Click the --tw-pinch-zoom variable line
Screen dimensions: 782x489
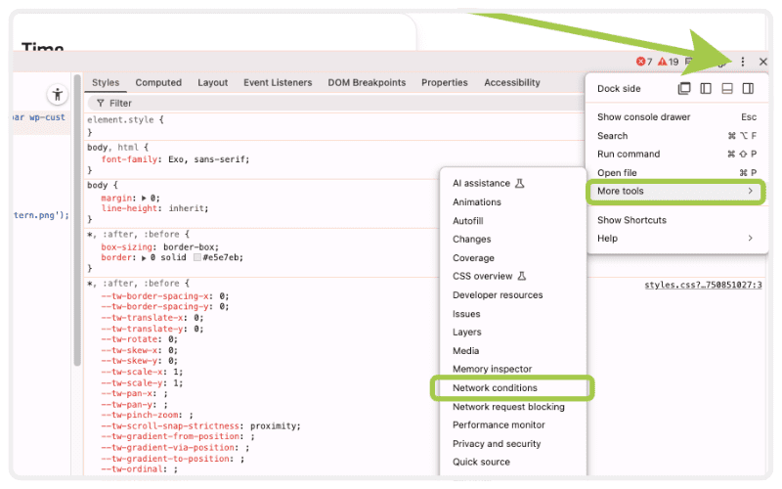click(x=147, y=415)
